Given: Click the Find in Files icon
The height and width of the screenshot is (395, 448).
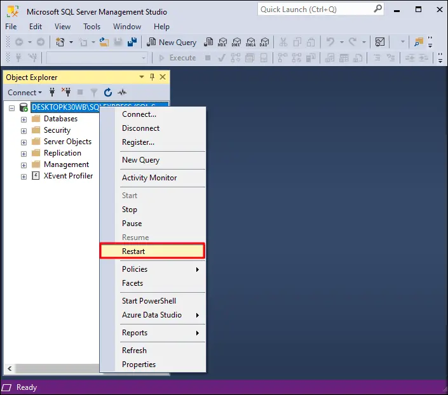Looking at the screenshot, I should 418,43.
